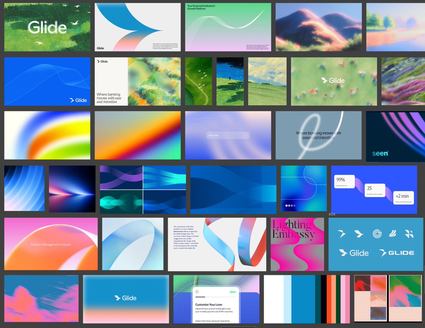This screenshot has width=425, height=328.
Task: Select the rainbow arc gradient on the white background
Action: [47, 135]
